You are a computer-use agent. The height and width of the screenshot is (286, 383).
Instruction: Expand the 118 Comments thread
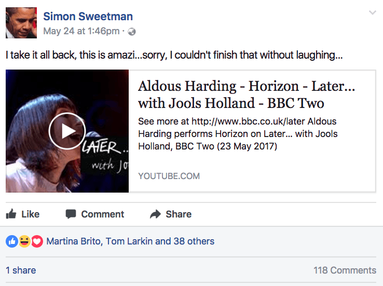[345, 270]
